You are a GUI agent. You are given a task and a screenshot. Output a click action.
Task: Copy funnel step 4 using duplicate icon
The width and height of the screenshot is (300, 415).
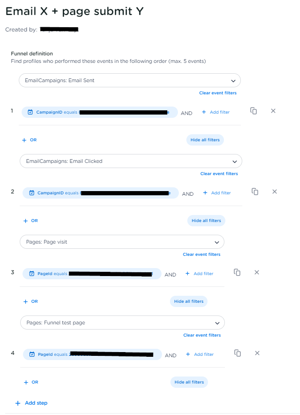point(238,353)
